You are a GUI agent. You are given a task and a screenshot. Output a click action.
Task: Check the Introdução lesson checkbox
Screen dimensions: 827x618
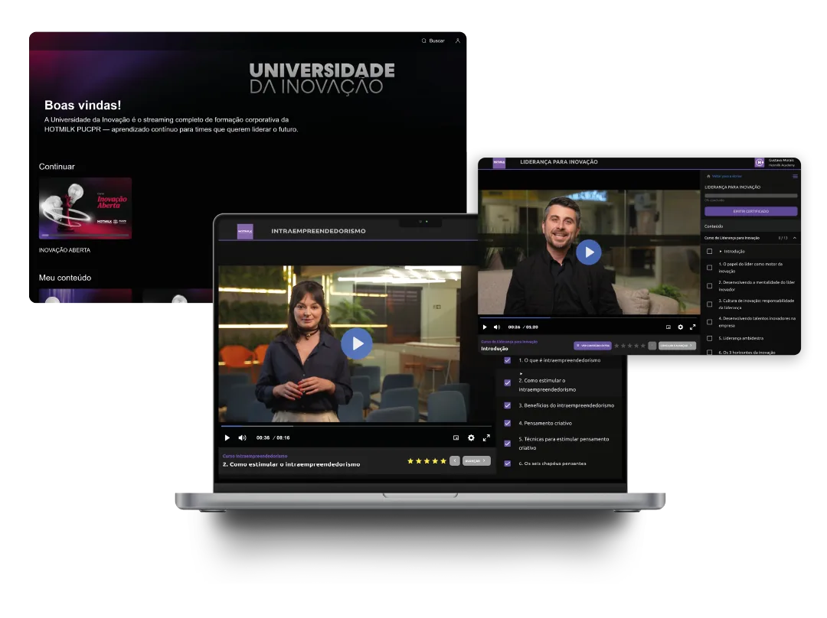(x=709, y=252)
